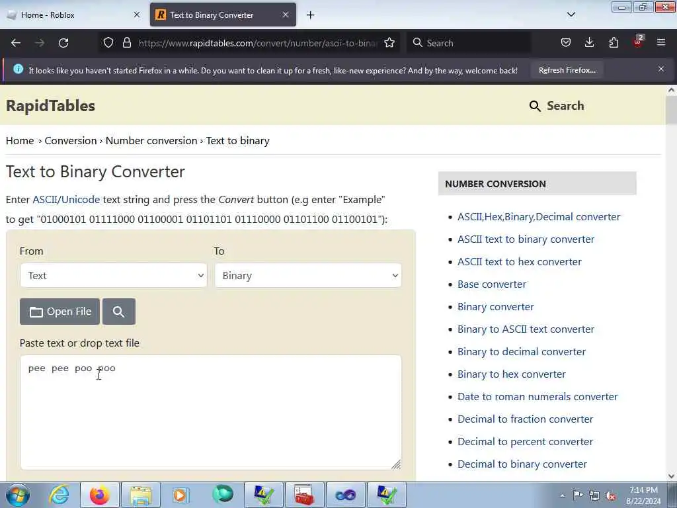Launch Internet Explorer from the taskbar

tap(59, 495)
